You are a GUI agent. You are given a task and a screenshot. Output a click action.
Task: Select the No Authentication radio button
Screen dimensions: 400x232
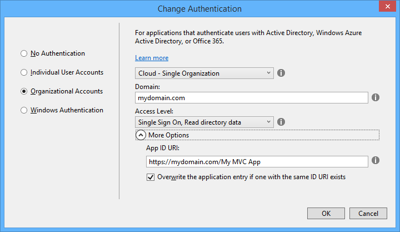coord(24,53)
